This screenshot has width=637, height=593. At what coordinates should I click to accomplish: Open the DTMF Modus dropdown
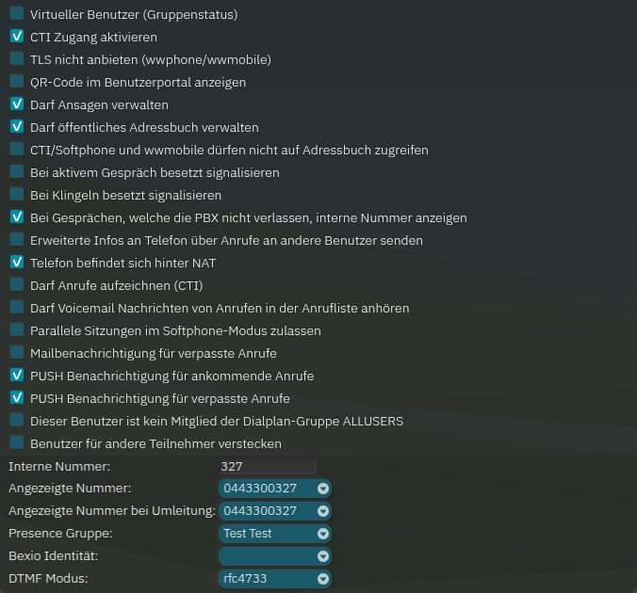coord(274,579)
